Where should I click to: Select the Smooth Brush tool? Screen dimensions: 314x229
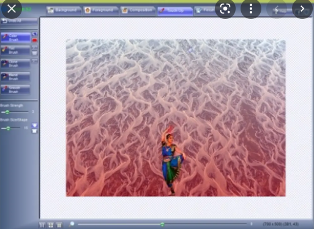click(15, 89)
